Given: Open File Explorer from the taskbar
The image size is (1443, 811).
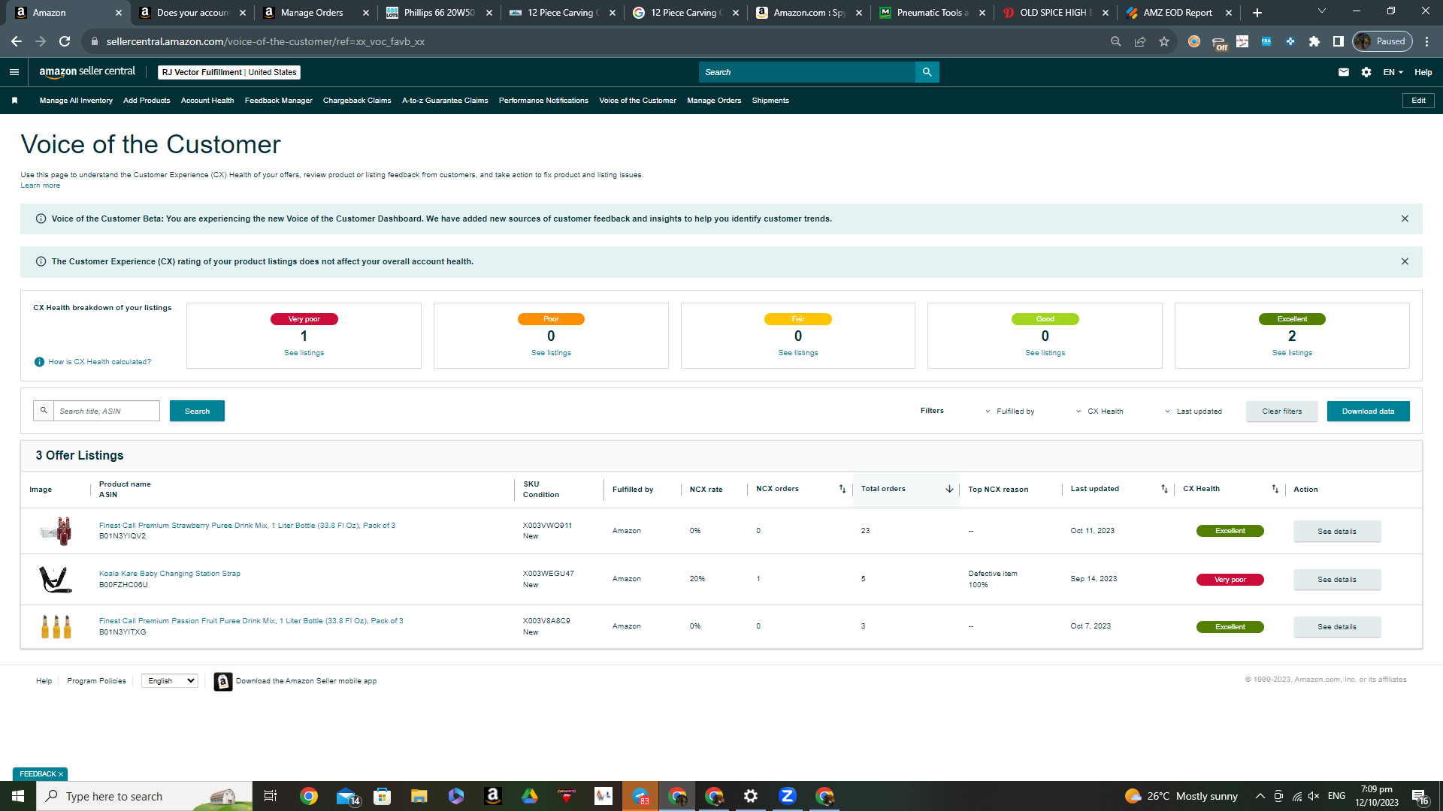Looking at the screenshot, I should pos(419,796).
